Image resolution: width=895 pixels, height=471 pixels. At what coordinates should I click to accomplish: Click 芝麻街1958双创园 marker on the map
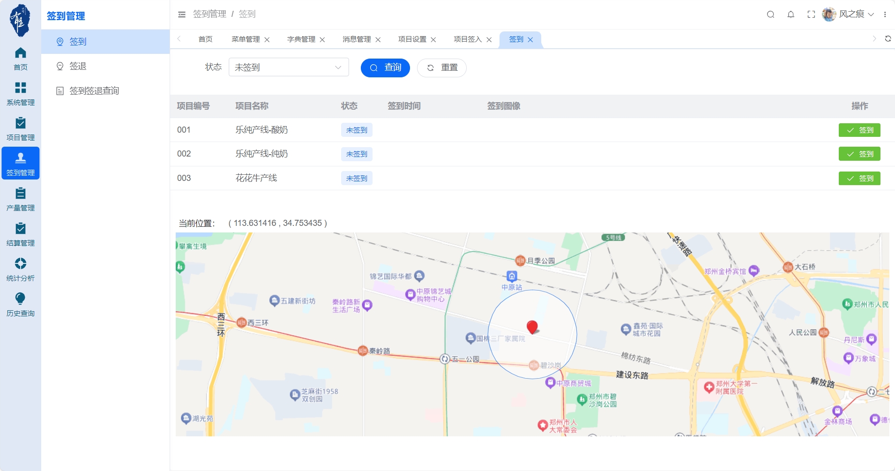tap(295, 395)
